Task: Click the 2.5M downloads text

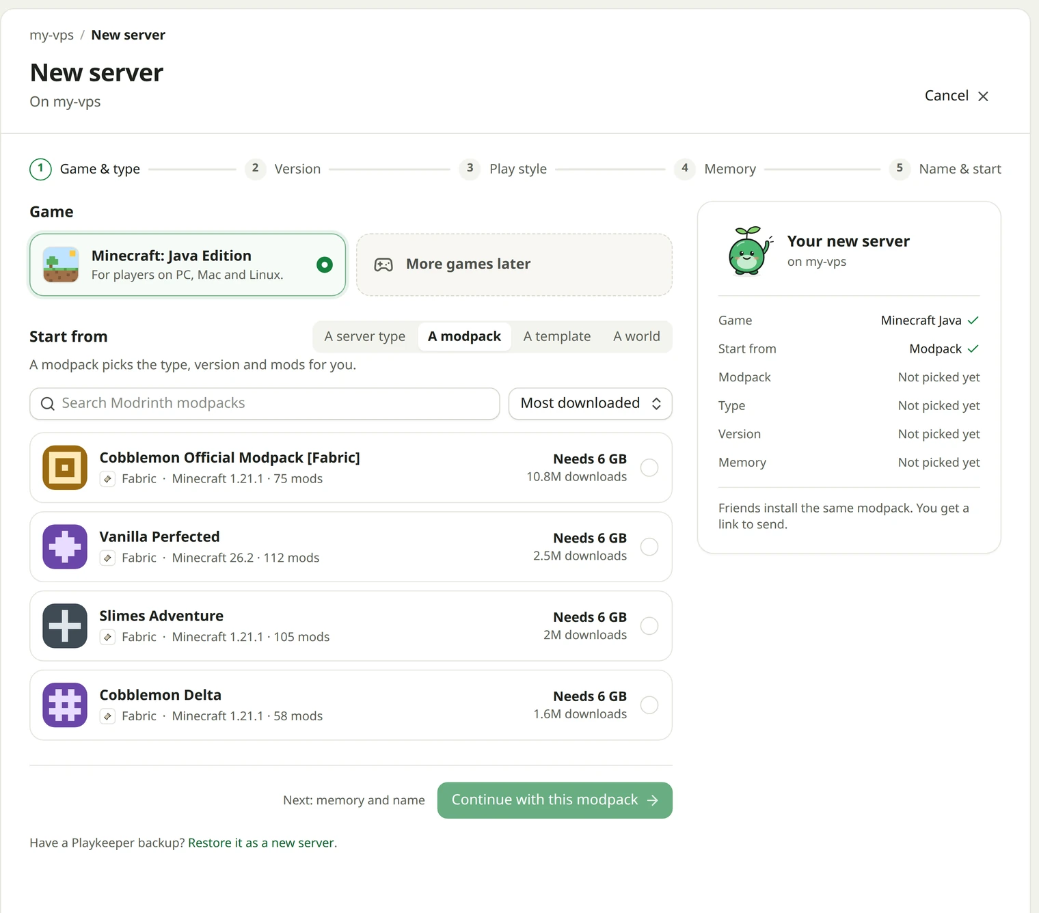Action: pyautogui.click(x=580, y=556)
